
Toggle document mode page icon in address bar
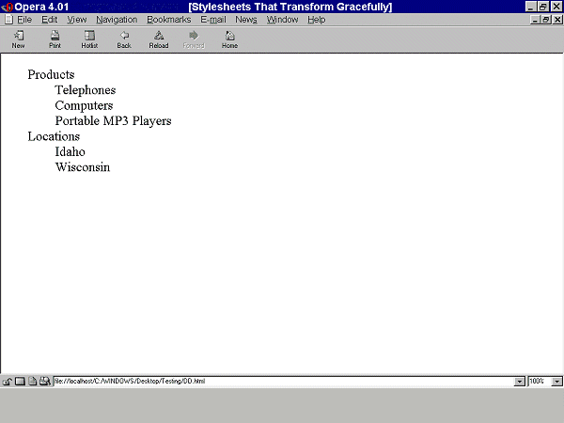tap(32, 382)
